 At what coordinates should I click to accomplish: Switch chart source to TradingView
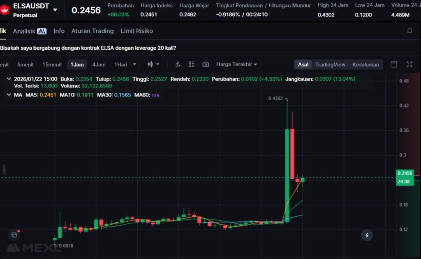click(330, 64)
